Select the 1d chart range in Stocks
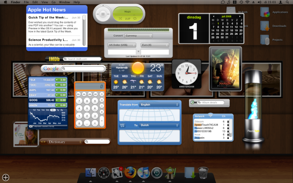 34,110
